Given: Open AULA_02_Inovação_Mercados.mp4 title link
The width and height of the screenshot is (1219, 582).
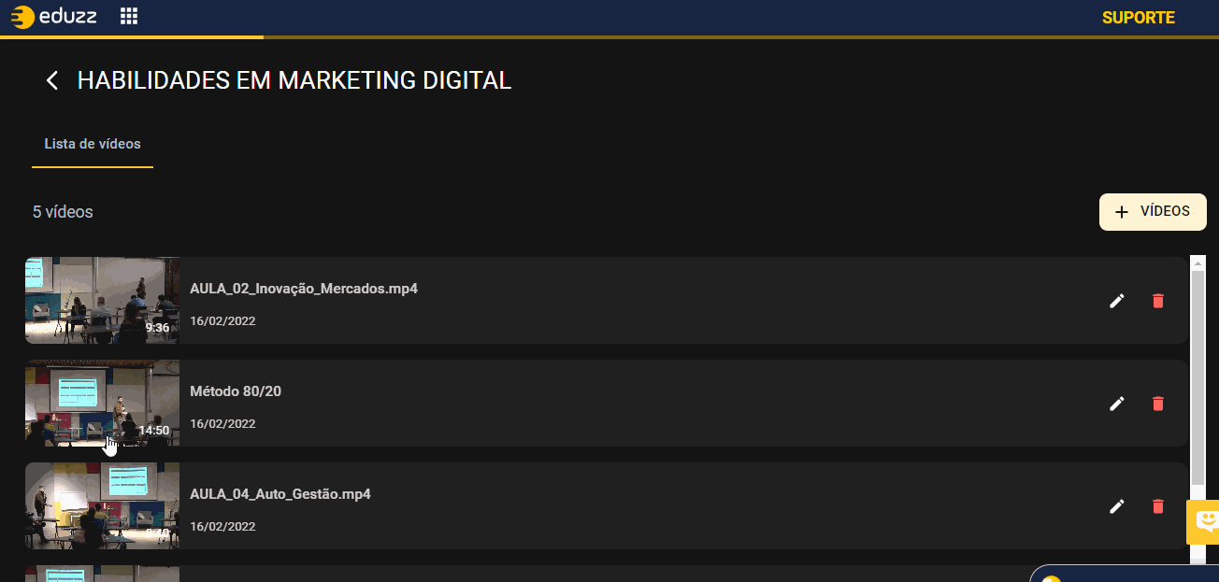Looking at the screenshot, I should tap(303, 289).
